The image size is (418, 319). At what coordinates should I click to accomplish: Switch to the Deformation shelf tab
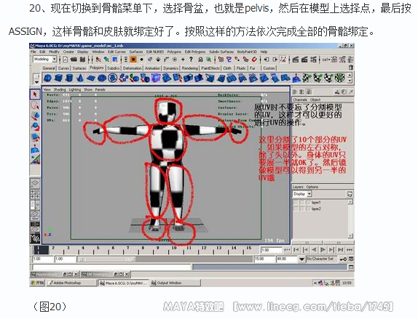133,68
